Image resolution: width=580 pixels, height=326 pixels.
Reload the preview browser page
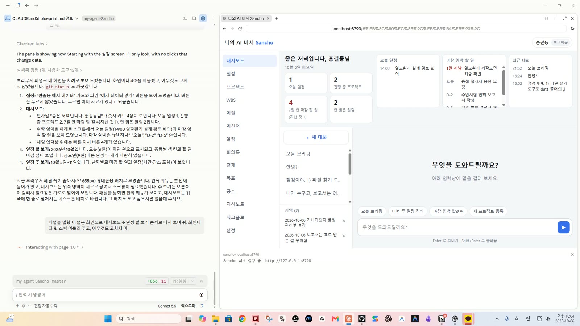coord(240,29)
